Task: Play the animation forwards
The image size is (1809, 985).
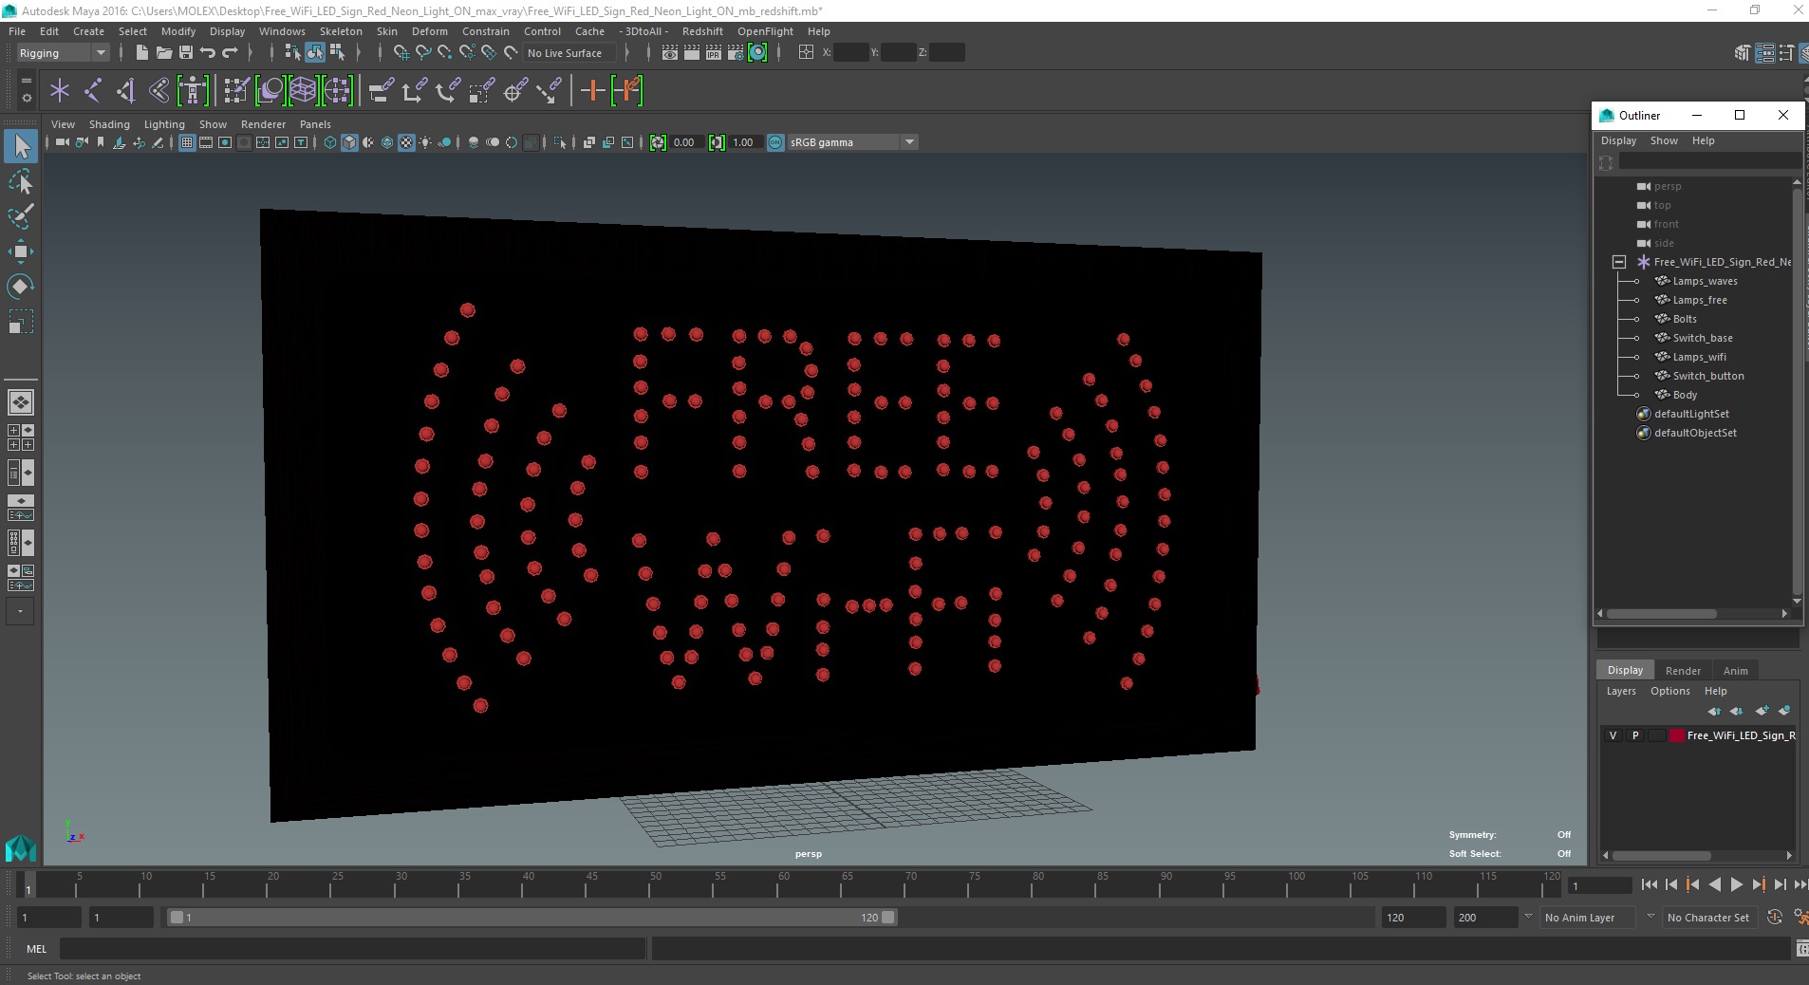Action: point(1736,884)
